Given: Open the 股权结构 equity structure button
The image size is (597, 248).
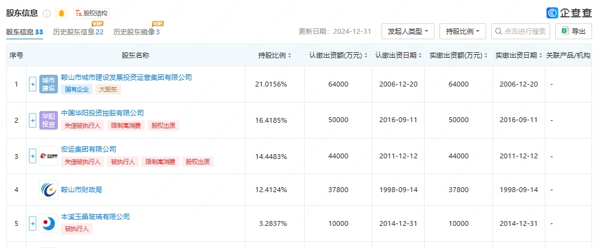Looking at the screenshot, I should [91, 14].
